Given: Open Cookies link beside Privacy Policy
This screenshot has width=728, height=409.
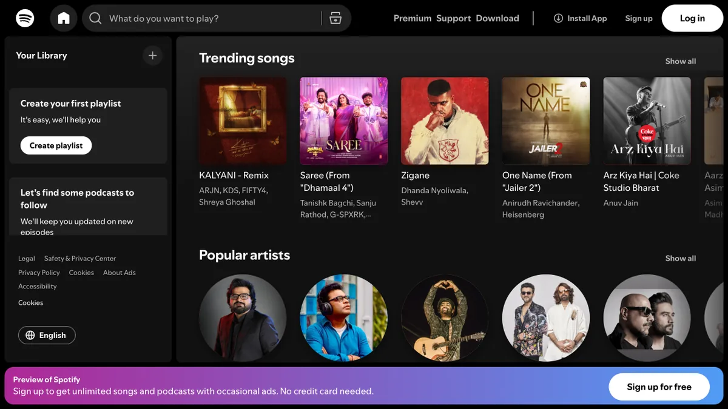Looking at the screenshot, I should [x=81, y=273].
